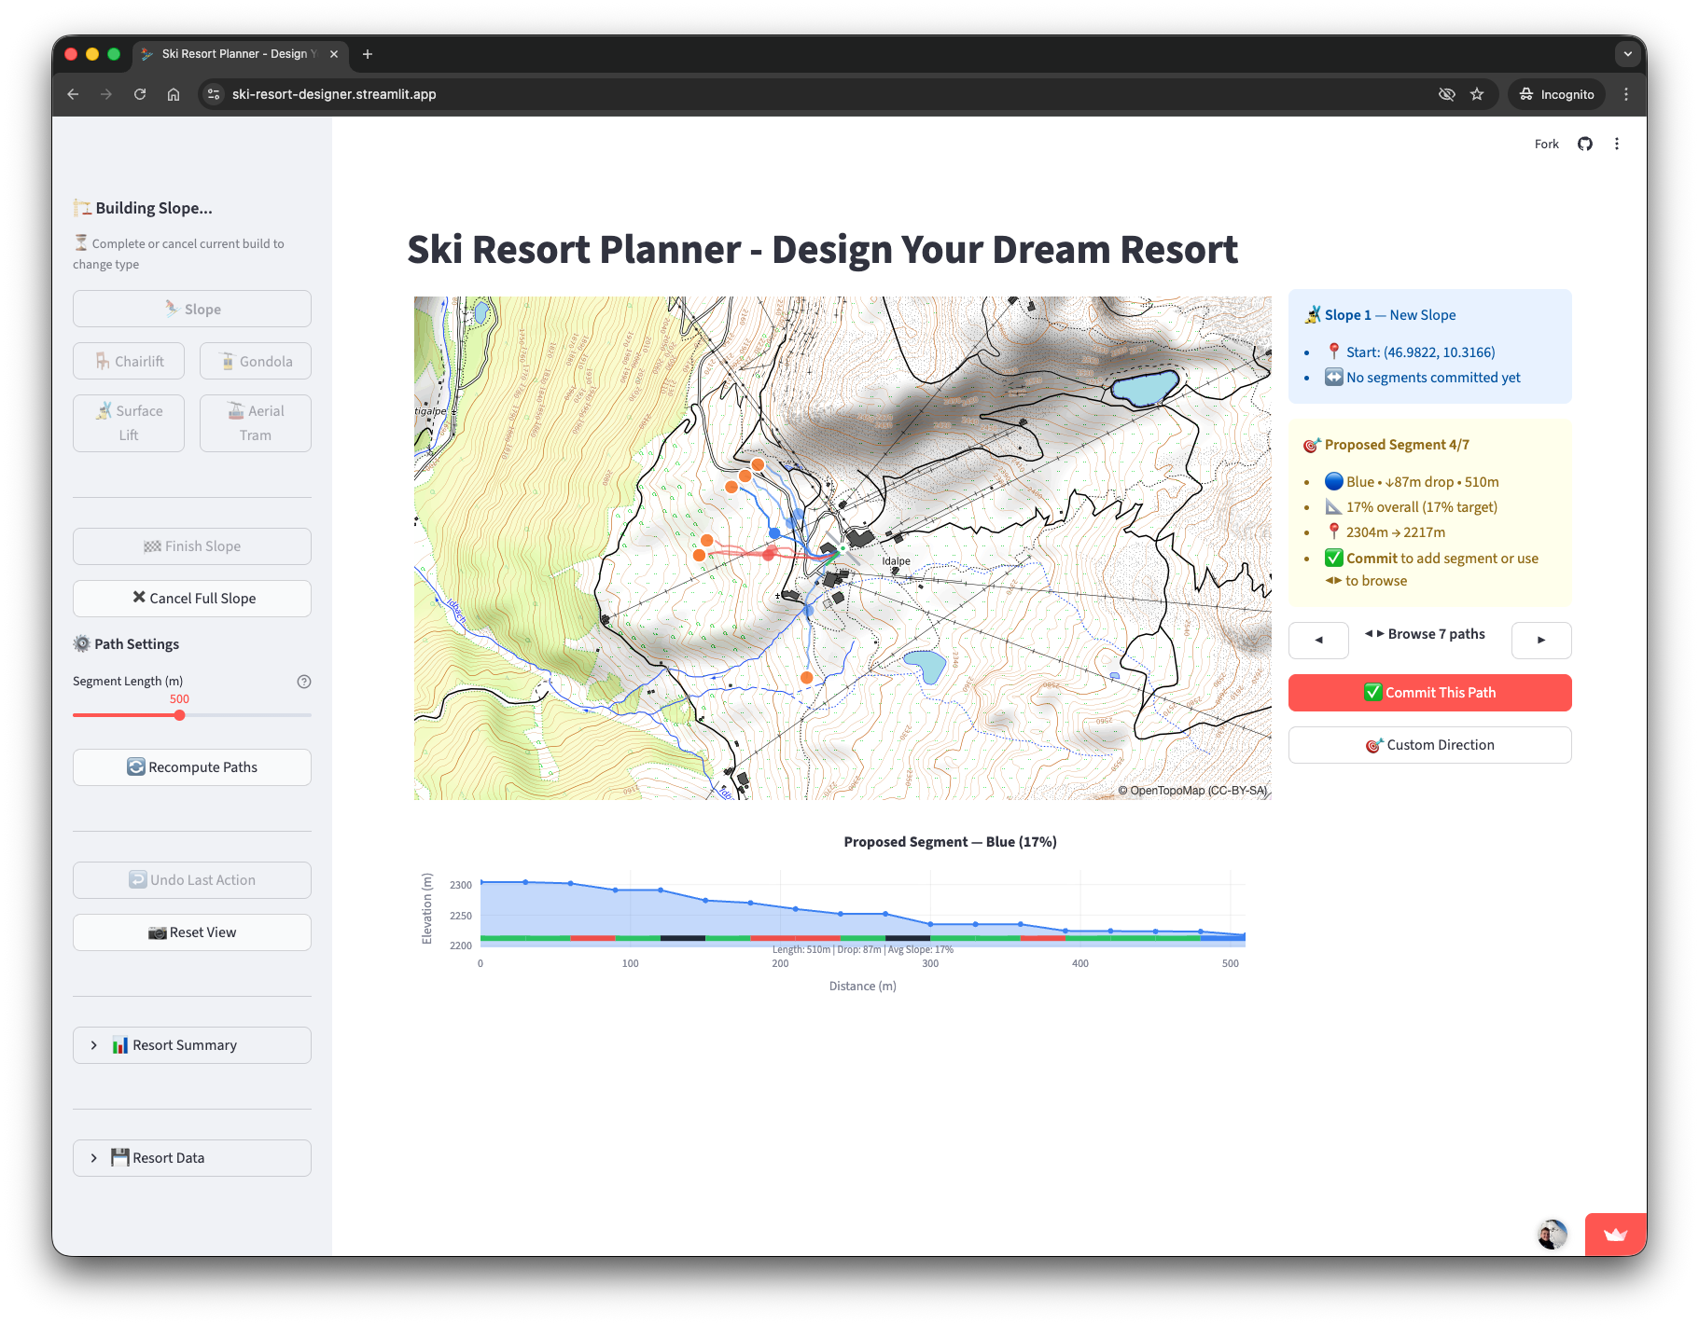
Task: Reload the page with refresh icon
Action: point(140,94)
